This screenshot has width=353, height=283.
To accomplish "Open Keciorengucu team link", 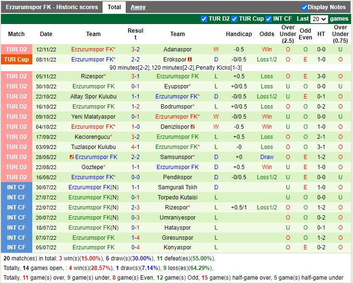I will coord(93,137).
